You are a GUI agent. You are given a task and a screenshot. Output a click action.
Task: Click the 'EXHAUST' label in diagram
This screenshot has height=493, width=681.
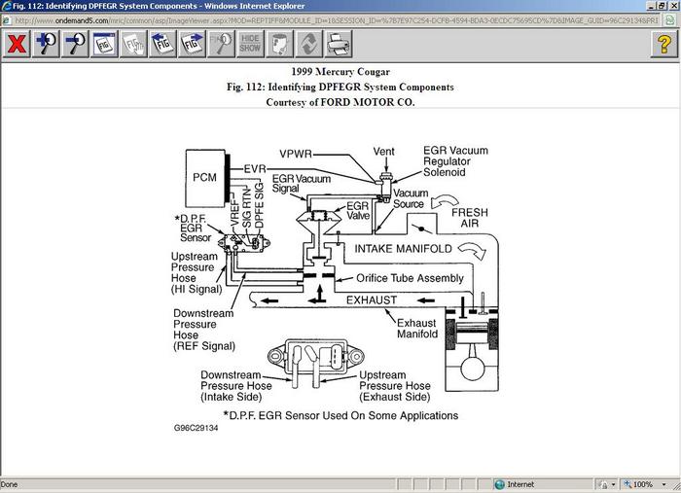point(372,299)
